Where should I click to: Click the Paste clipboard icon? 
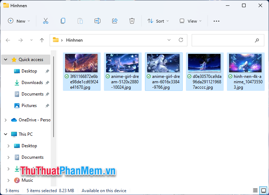[80, 21]
